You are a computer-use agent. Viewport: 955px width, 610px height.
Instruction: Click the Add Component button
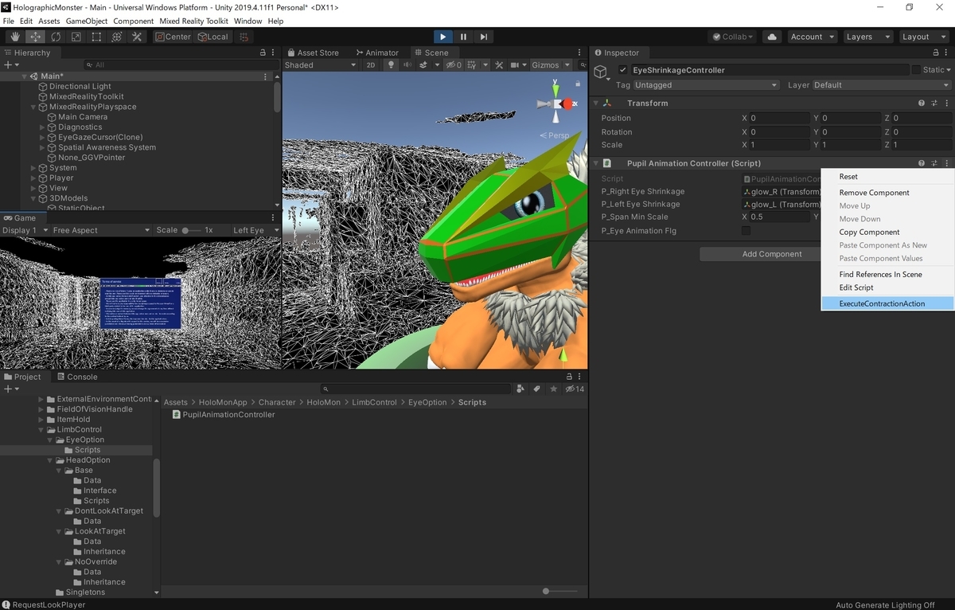(772, 254)
